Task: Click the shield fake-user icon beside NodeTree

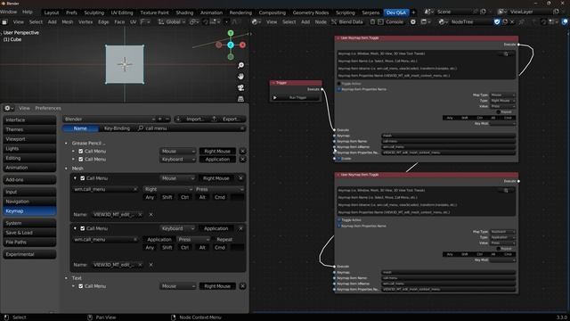Action: 497,21
